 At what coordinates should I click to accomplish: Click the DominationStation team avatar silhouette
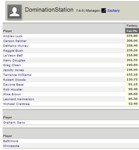click(15, 12)
